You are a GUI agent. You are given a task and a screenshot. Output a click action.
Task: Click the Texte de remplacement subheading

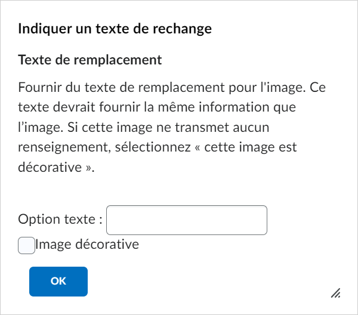point(90,60)
